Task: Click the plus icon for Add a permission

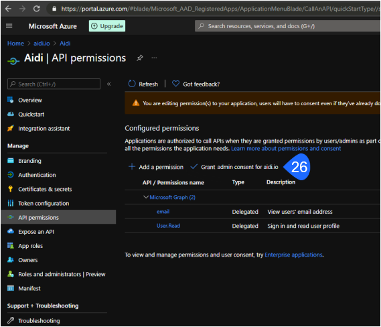Action: (132, 167)
